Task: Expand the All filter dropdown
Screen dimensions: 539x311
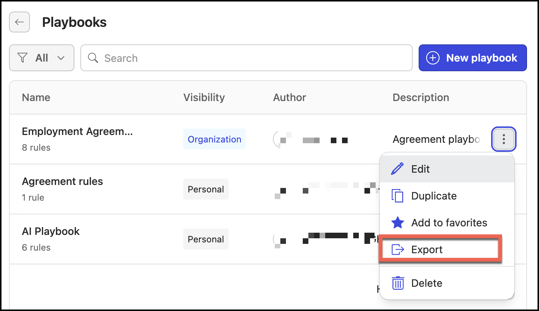Action: [x=41, y=58]
